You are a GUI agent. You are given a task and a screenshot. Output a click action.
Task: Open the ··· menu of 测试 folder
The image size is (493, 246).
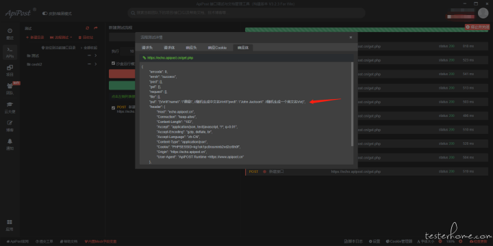coord(89,55)
